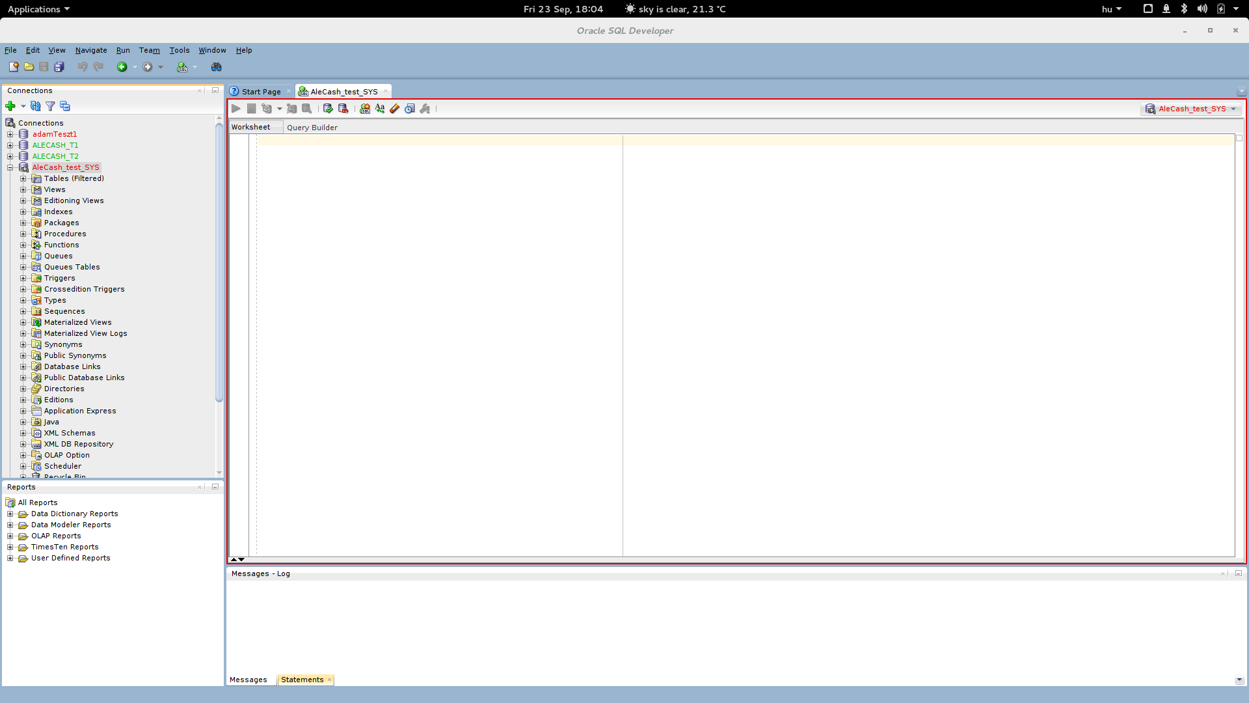
Task: Click the volume icon in system tray
Action: (1202, 9)
